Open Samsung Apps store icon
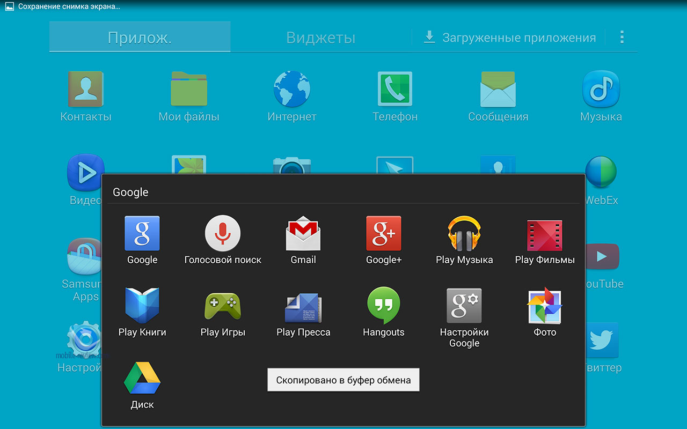 click(84, 256)
